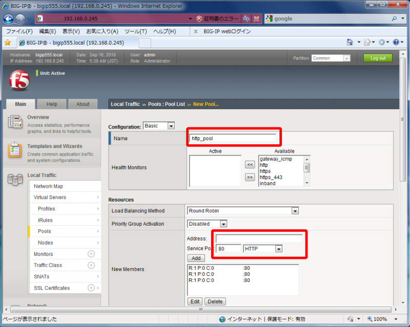Image resolution: width=410 pixels, height=327 pixels.
Task: Click the plus icon next to Traffic Class
Action: (x=91, y=265)
